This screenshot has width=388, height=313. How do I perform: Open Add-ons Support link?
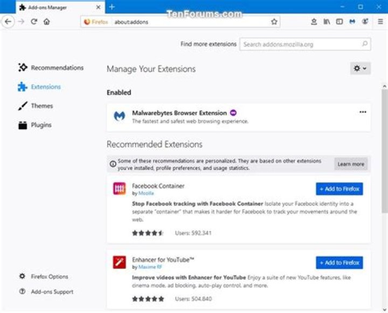tap(52, 291)
